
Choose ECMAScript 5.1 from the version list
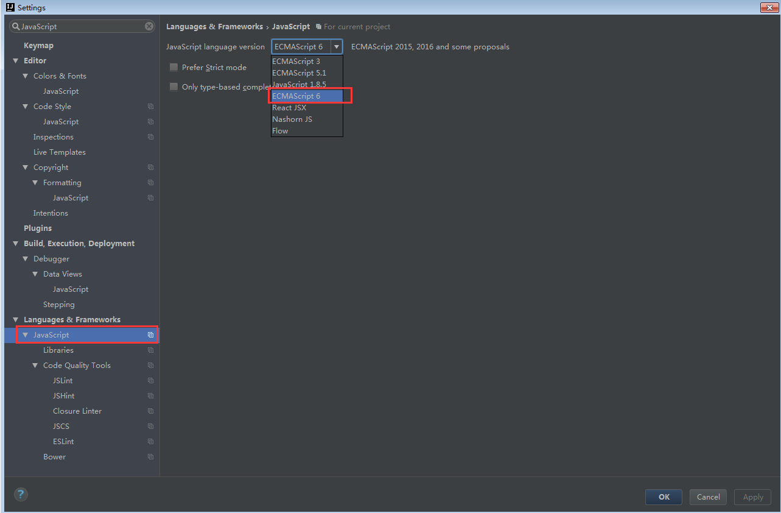[x=307, y=73]
